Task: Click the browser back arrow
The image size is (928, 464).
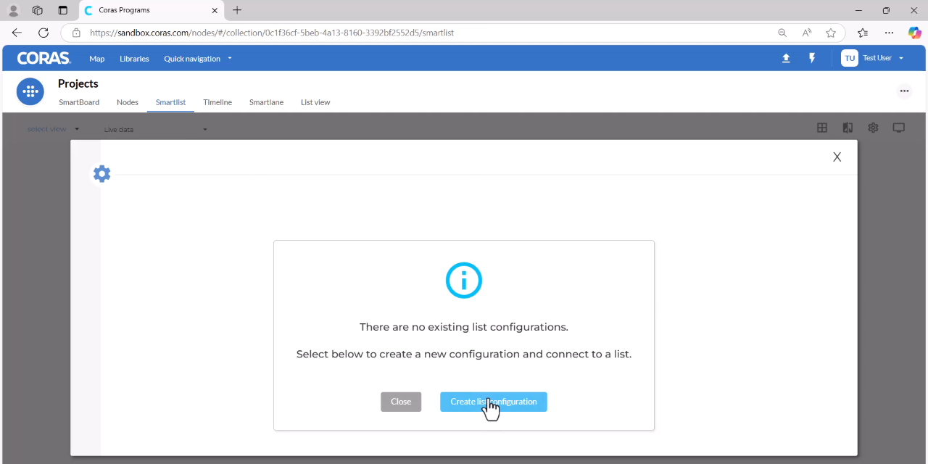Action: [17, 33]
